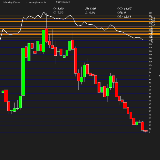Click the price axis label '6'
Image resolution: width=160 pixels, height=160 pixels.
149,132
